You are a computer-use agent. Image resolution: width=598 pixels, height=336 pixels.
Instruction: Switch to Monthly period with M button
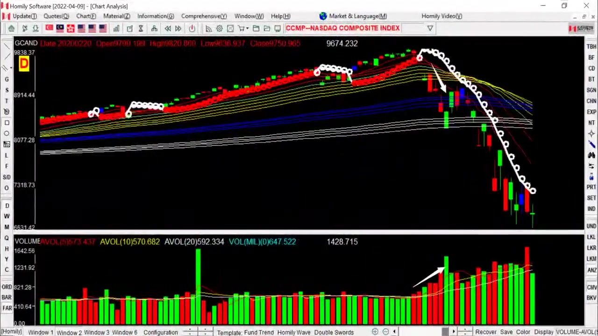pos(7,227)
